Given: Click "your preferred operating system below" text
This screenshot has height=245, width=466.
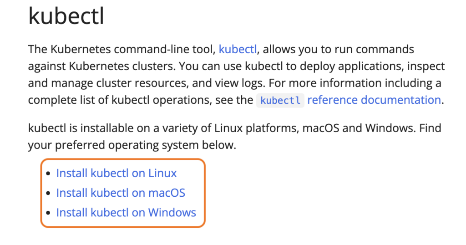Looking at the screenshot, I should 132,145.
